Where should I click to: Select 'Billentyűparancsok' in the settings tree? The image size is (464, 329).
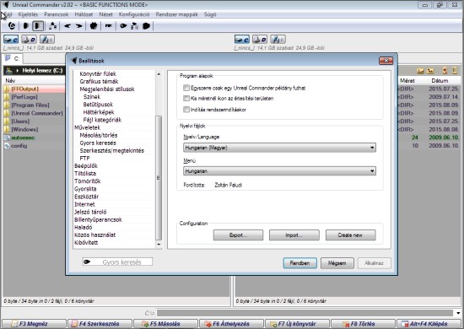[98, 219]
